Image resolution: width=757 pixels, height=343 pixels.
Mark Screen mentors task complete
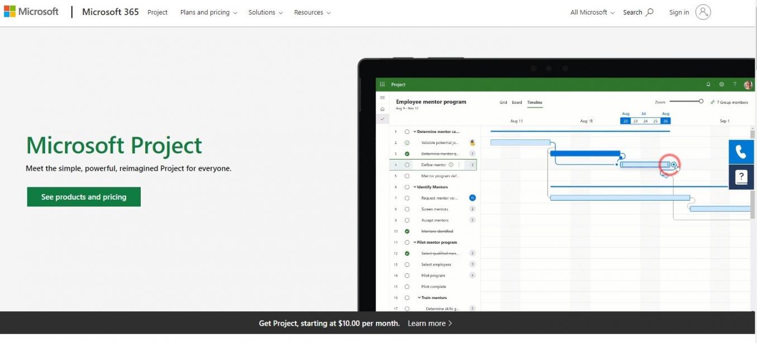click(407, 209)
